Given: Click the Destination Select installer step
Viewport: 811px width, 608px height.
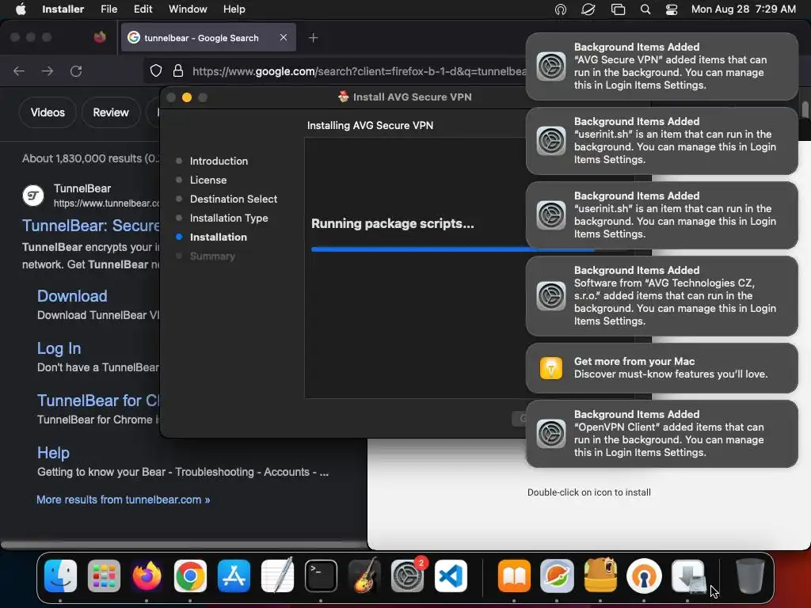Looking at the screenshot, I should click(234, 199).
